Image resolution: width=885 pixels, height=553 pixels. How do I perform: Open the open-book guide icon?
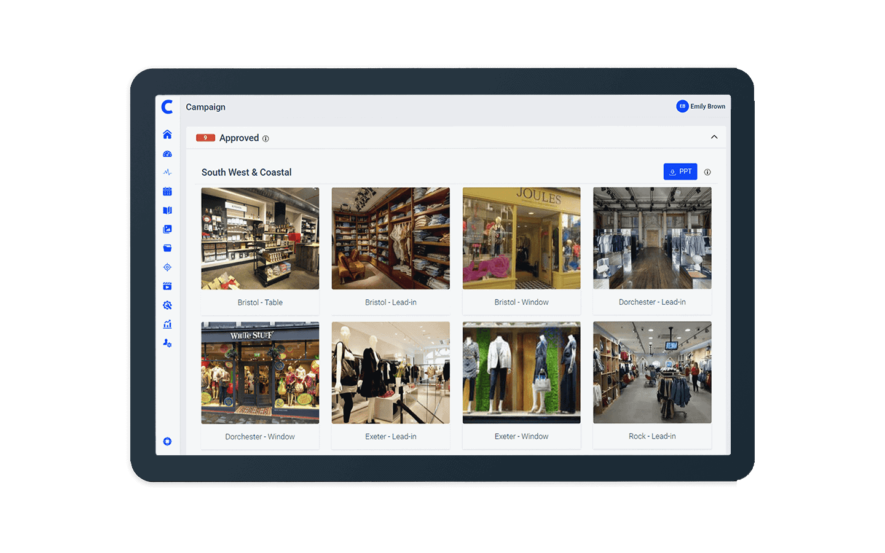click(x=167, y=210)
